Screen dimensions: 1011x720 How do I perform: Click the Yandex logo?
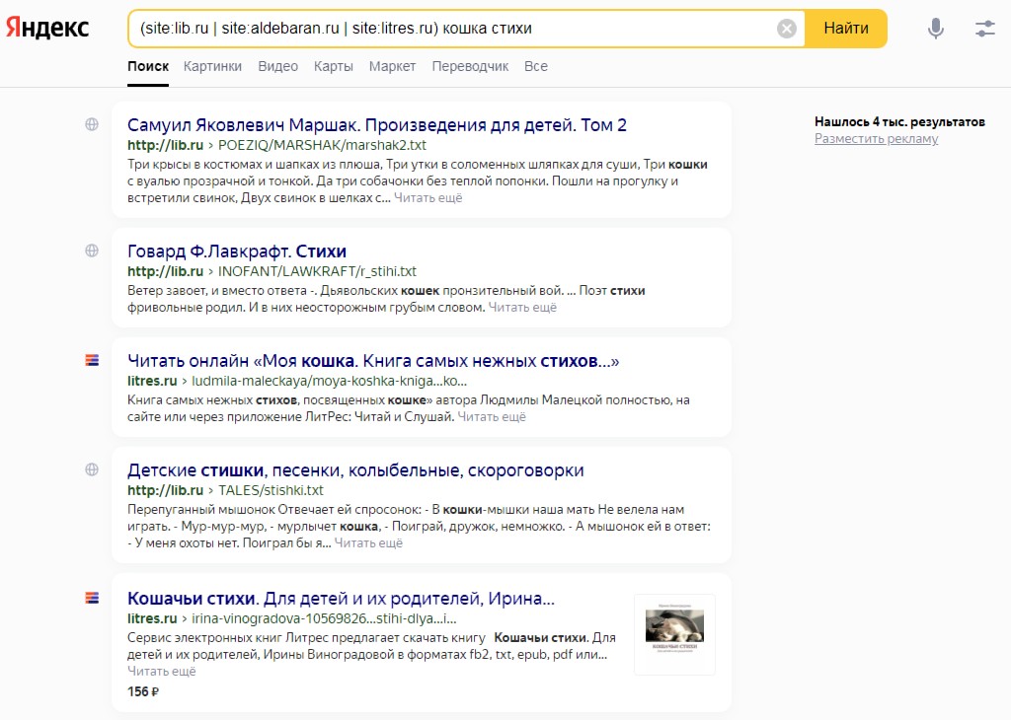[x=47, y=29]
